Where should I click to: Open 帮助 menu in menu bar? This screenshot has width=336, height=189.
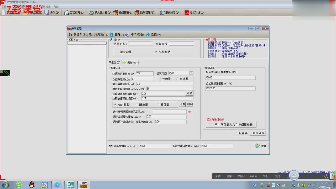(x=56, y=7)
